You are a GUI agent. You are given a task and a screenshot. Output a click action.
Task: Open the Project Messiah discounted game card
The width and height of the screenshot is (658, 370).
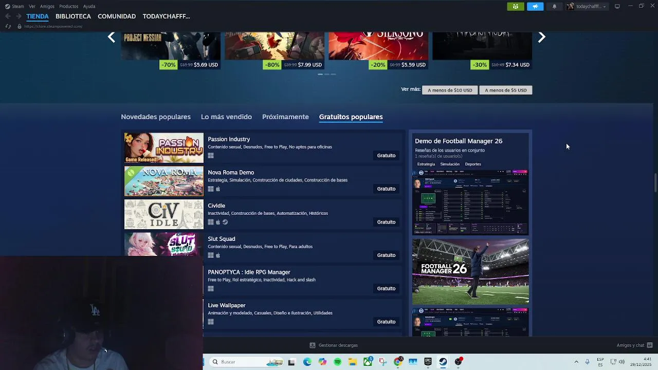[x=171, y=50]
